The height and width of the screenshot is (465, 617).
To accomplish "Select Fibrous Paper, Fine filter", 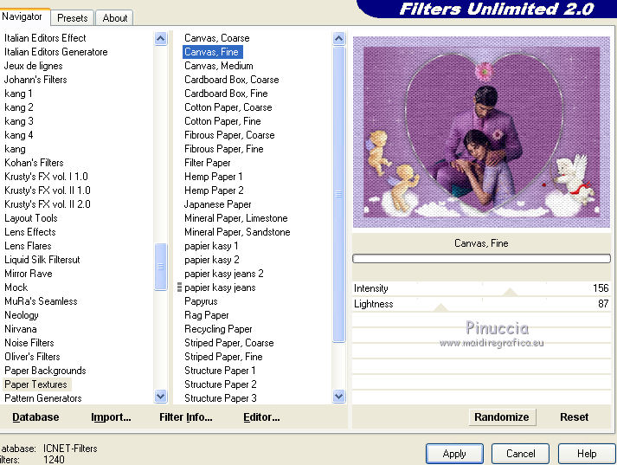I will (224, 149).
